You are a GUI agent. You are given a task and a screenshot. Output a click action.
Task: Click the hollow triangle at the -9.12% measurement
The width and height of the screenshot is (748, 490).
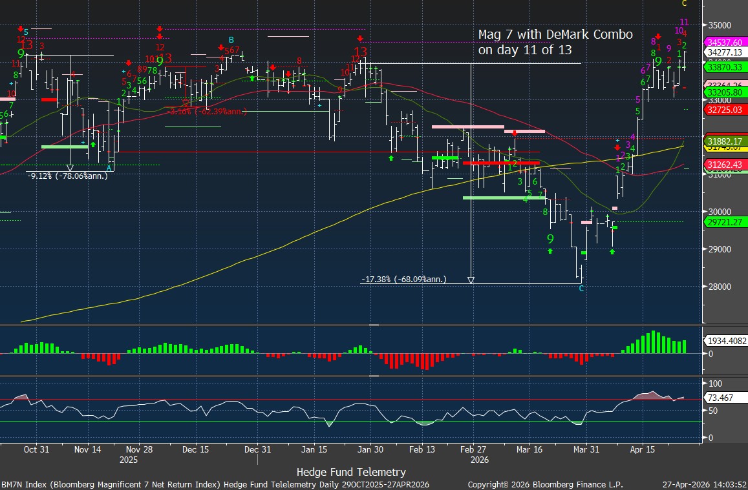(x=70, y=168)
